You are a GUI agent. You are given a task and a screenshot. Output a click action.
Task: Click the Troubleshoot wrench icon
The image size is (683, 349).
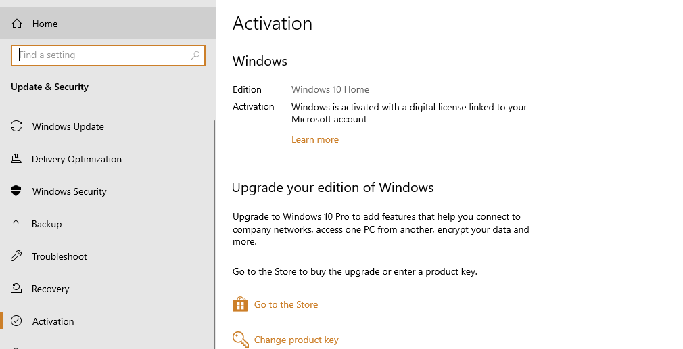coord(16,256)
